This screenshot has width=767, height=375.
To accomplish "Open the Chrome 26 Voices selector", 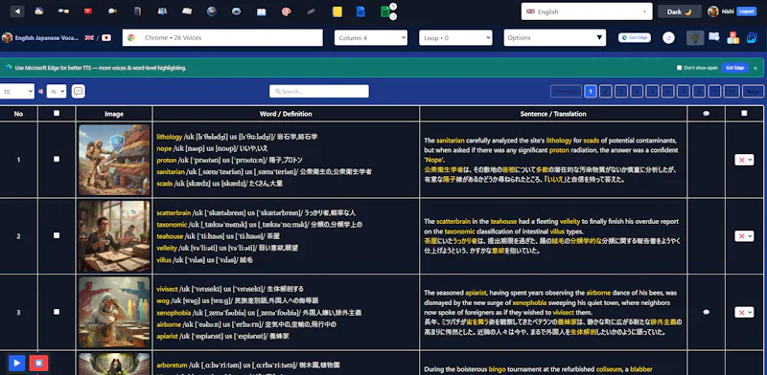I will pos(222,37).
